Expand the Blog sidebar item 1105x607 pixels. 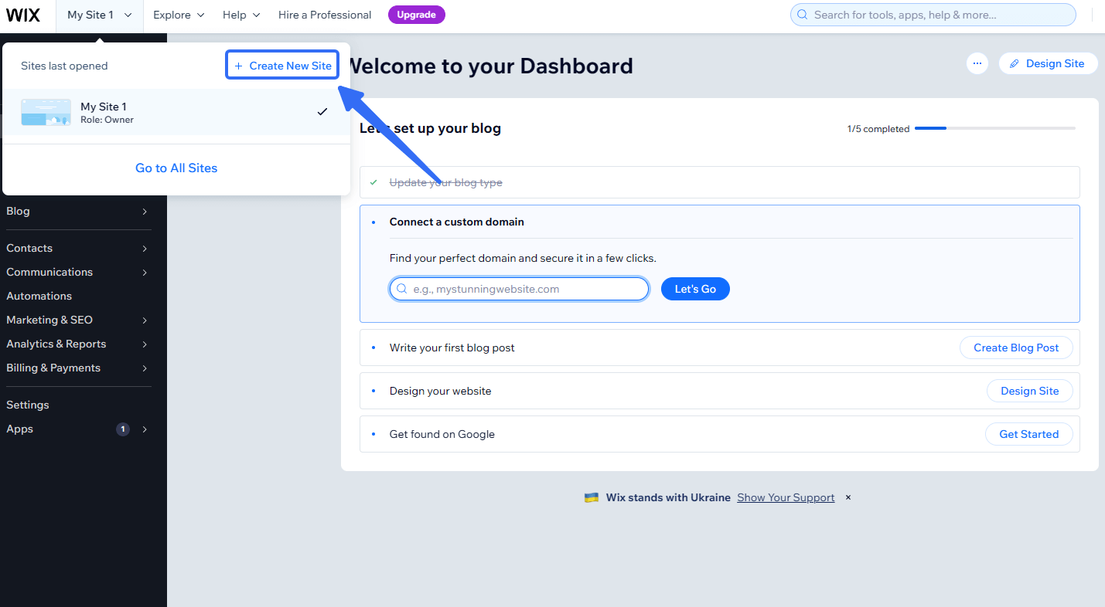pyautogui.click(x=77, y=212)
